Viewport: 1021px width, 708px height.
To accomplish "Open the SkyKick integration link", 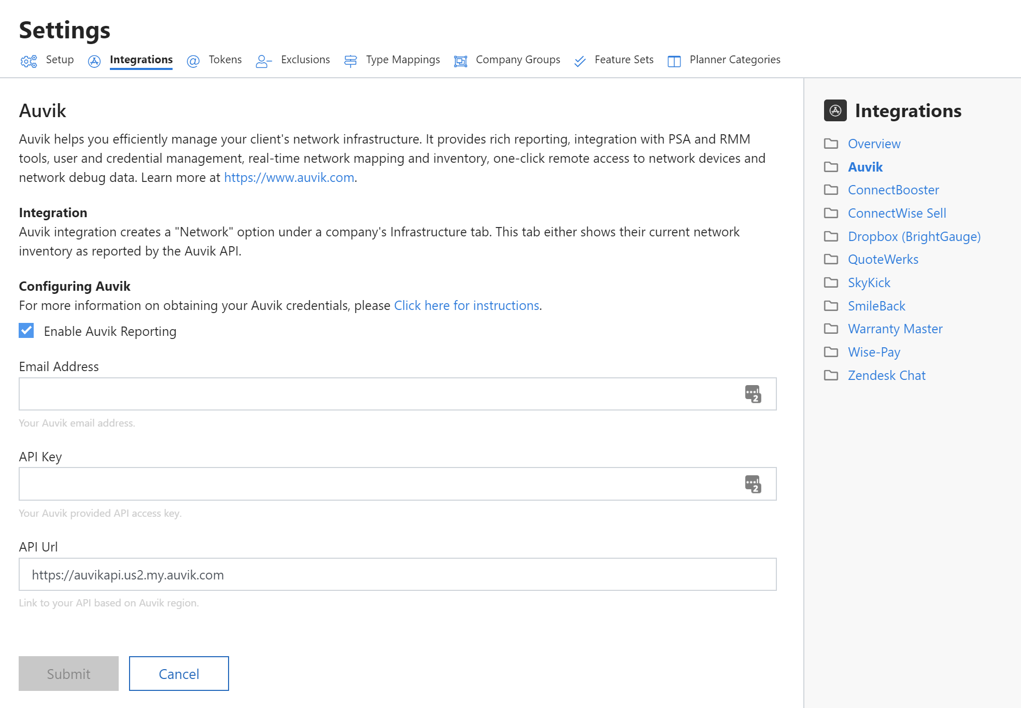I will point(869,282).
